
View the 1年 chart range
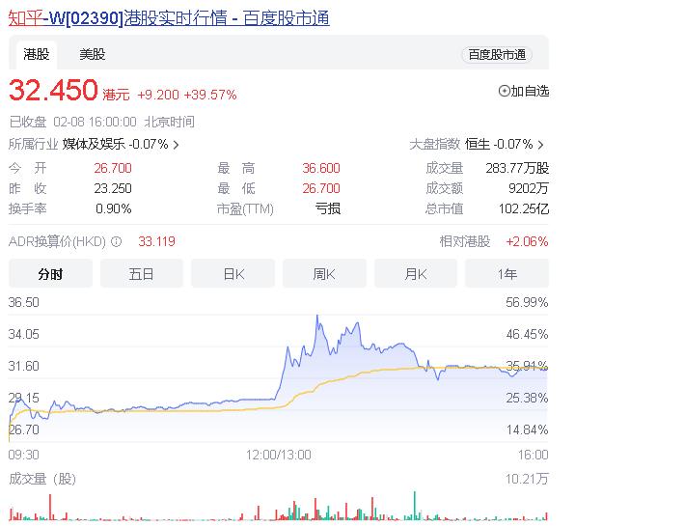[x=507, y=274]
